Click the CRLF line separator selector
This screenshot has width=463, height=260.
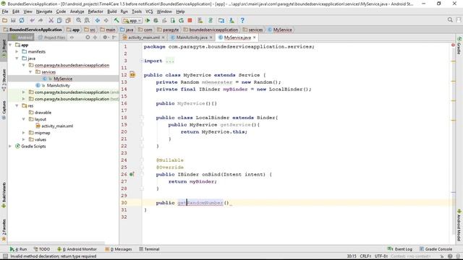365,256
